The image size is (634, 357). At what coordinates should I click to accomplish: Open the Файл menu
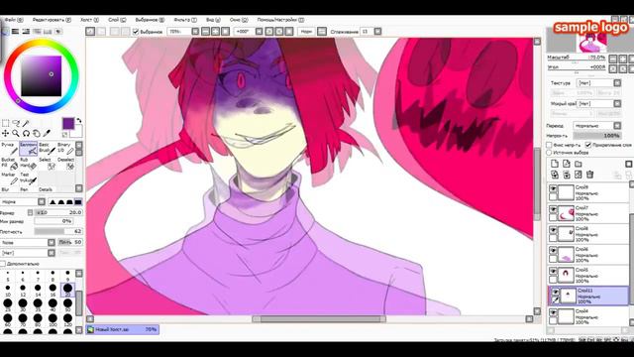point(14,20)
